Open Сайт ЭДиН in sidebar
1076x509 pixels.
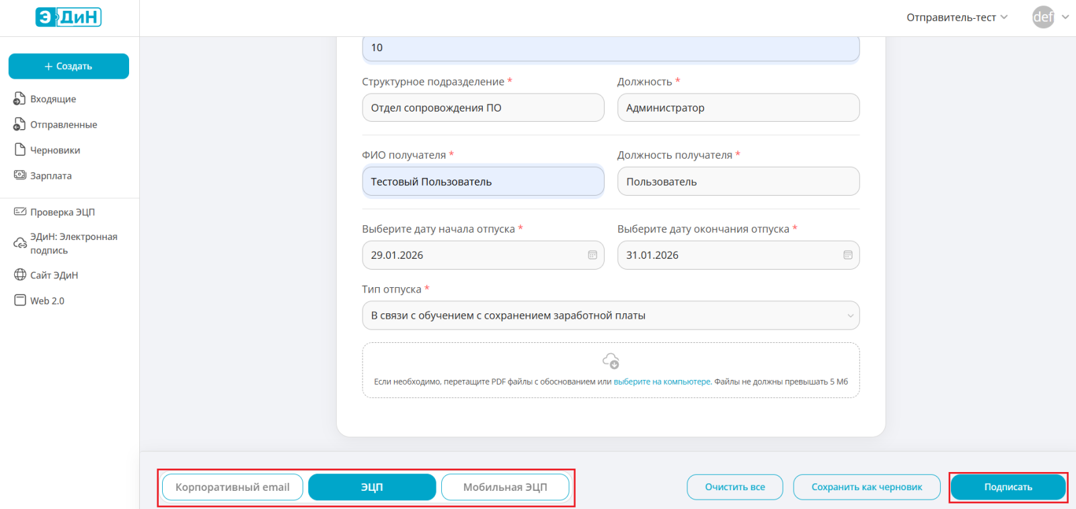coord(54,275)
